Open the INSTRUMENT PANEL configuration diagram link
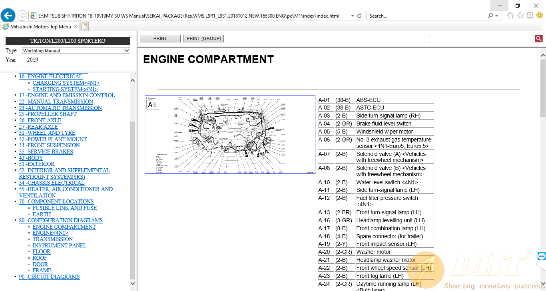The height and width of the screenshot is (291, 546). 59,245
